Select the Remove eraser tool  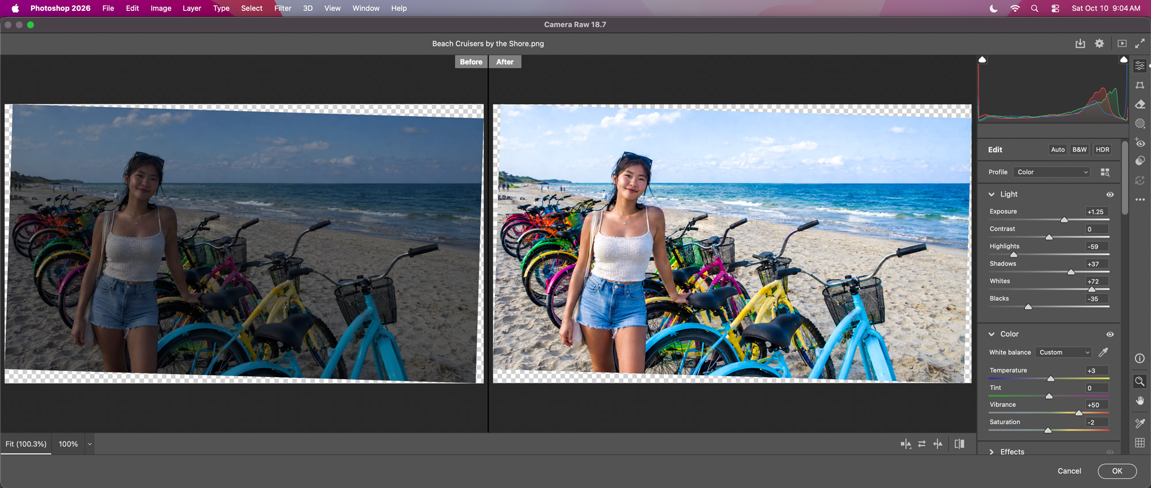[x=1139, y=104]
